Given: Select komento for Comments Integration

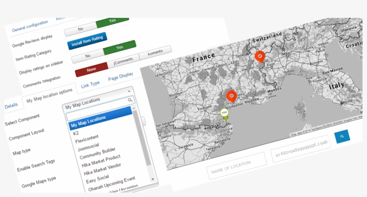Looking at the screenshot, I should [155, 53].
